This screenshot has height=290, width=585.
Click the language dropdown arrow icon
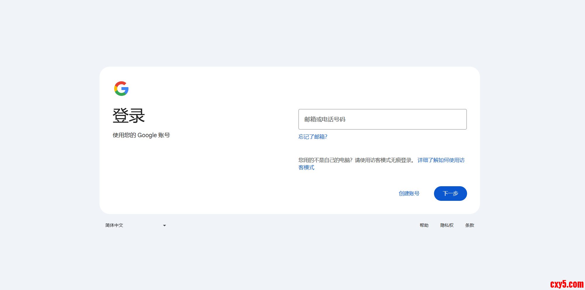pyautogui.click(x=164, y=226)
